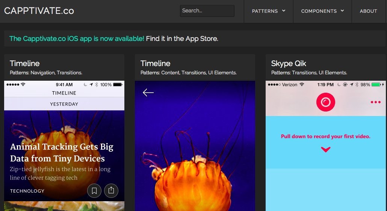
Task: Open the iOS app availability announcement link
Action: [77, 39]
